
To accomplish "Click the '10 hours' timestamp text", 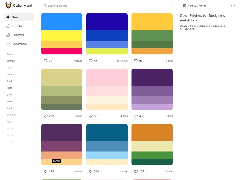I will (78, 61).
